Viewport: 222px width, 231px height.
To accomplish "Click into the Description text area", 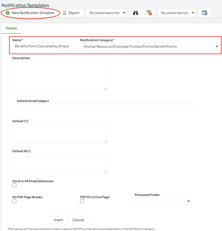I will point(60,75).
